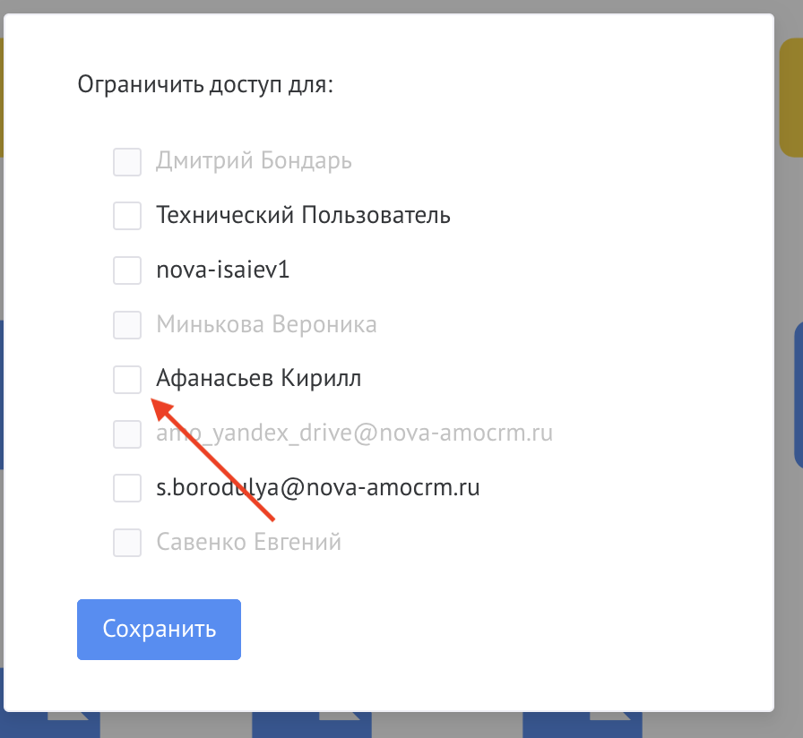Click the Афанасьев Кирилл name text
The height and width of the screenshot is (738, 803).
point(258,379)
